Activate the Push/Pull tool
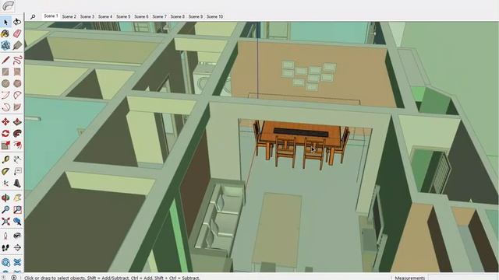Image resolution: width=499 pixels, height=280 pixels. (17, 122)
